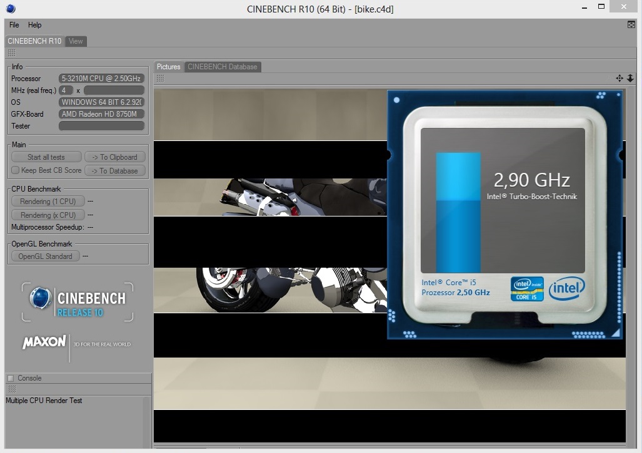Screen dimensions: 642x453
Task: Switch to the View tab
Action: coord(76,41)
